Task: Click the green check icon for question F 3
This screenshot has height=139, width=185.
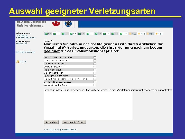Action: [63, 34]
